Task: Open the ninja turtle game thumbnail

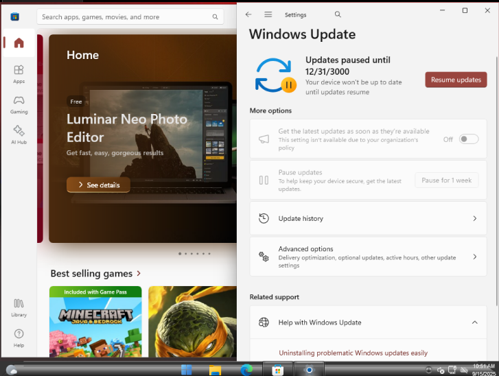Action: coord(193,321)
